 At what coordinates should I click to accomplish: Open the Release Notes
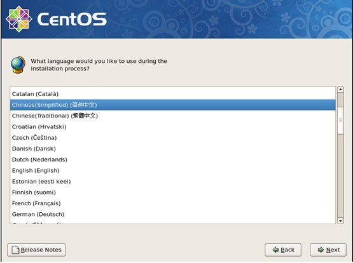pos(36,250)
